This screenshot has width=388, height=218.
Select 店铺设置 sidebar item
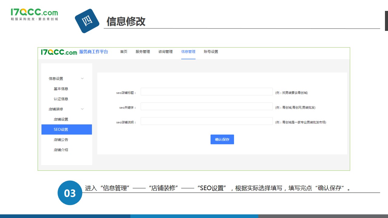point(61,119)
